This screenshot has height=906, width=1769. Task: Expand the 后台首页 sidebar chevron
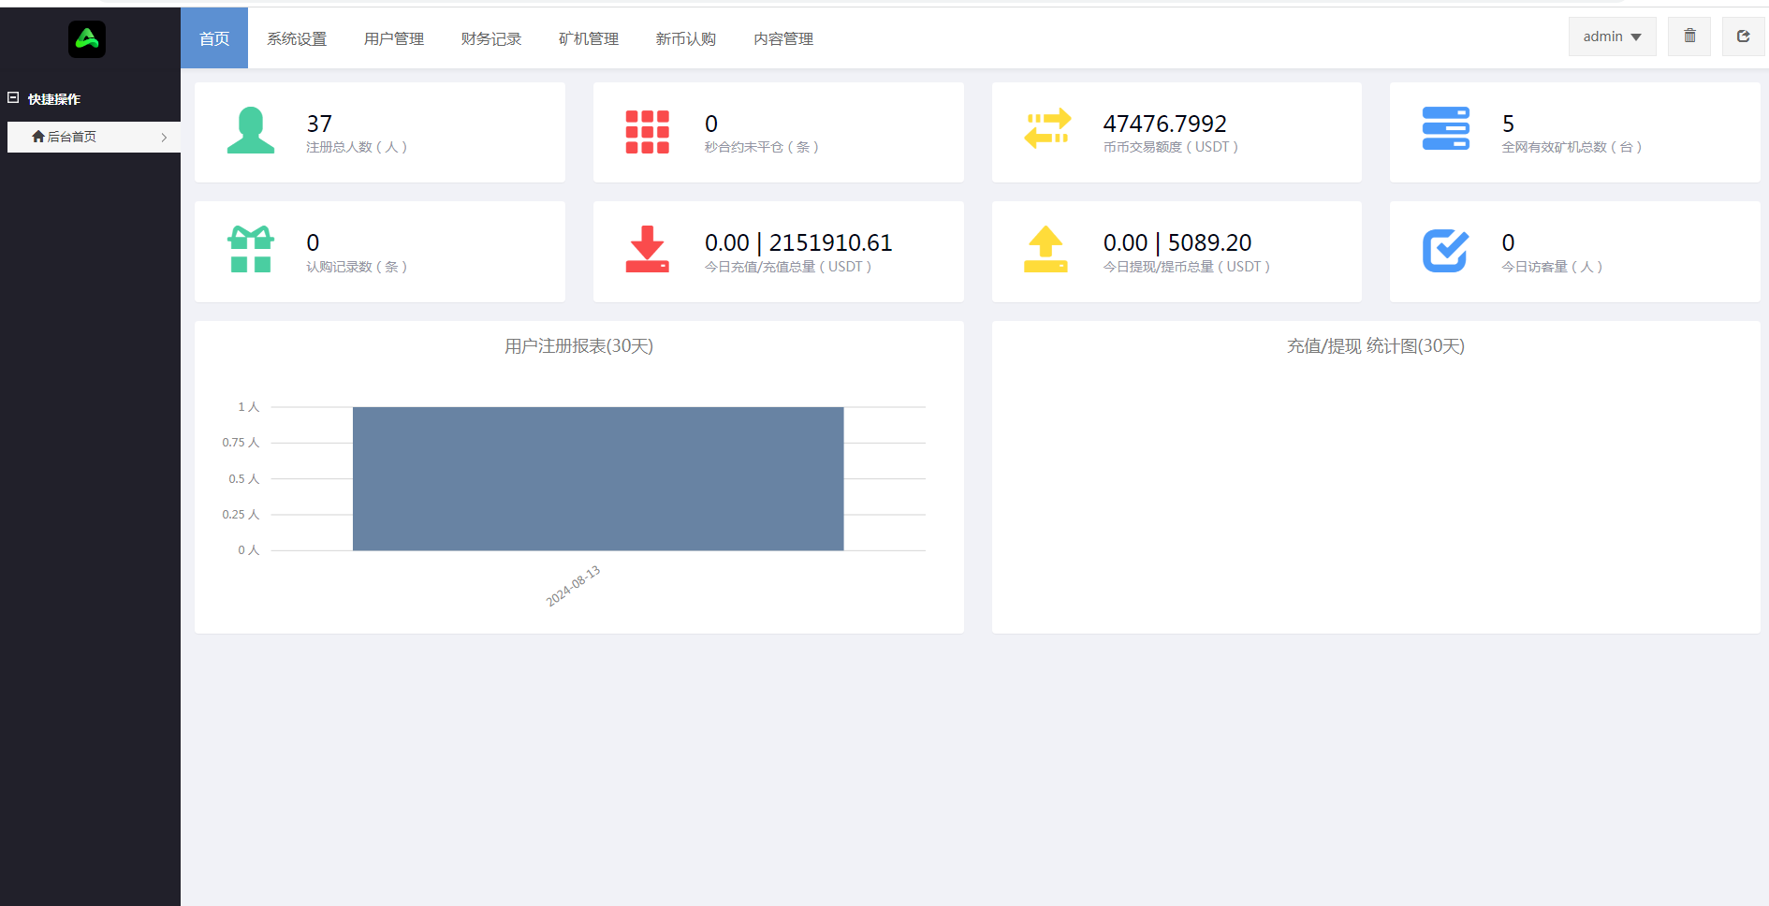pos(164,138)
